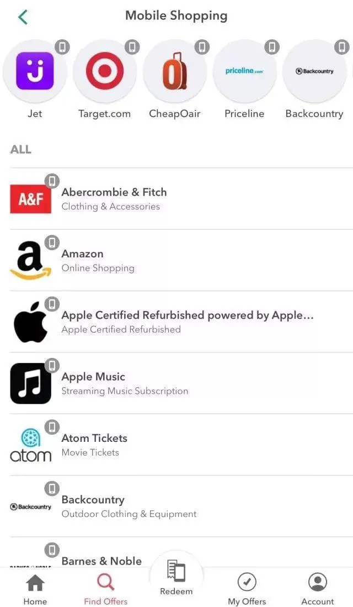
Task: Tap the Amazon logo icon
Action: pos(31,260)
